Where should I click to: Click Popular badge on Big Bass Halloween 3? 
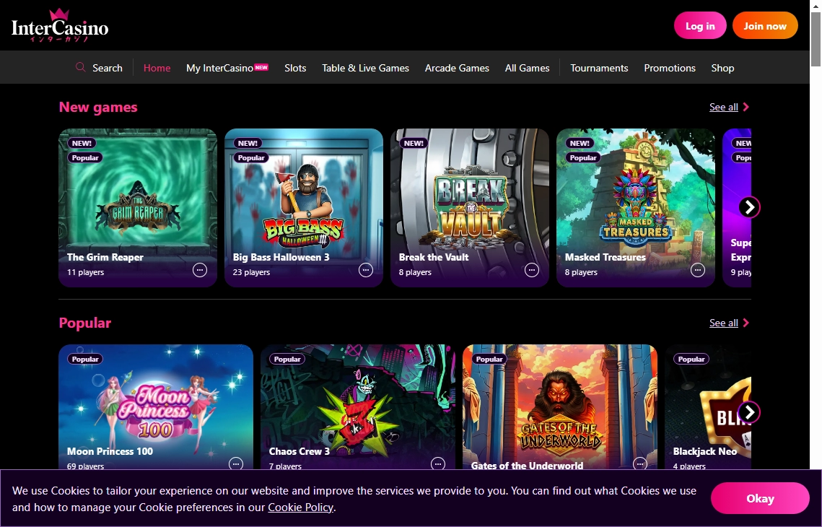pyautogui.click(x=251, y=158)
